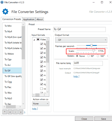Select the To Gif preset
This screenshot has height=121, width=112.
click(x=12, y=70)
